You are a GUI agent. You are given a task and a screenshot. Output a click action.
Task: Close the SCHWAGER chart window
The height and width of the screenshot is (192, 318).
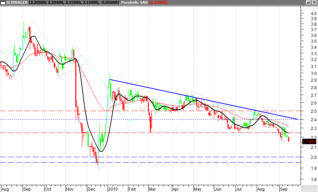[x=314, y=2]
